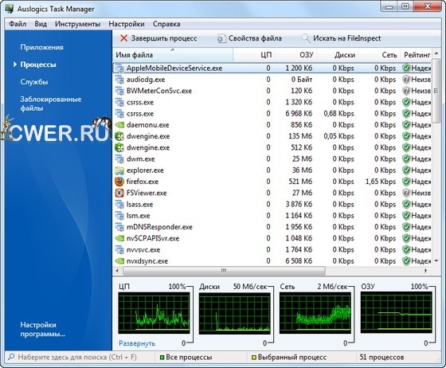Click the green shield rating icon for explorer.exe

(406, 170)
